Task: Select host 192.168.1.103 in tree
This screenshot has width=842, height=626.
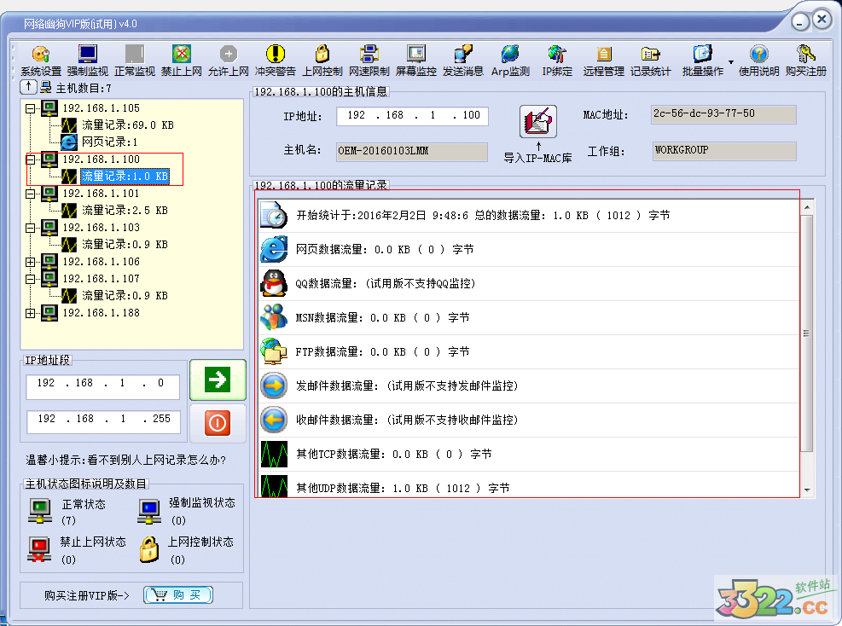Action: coord(101,228)
